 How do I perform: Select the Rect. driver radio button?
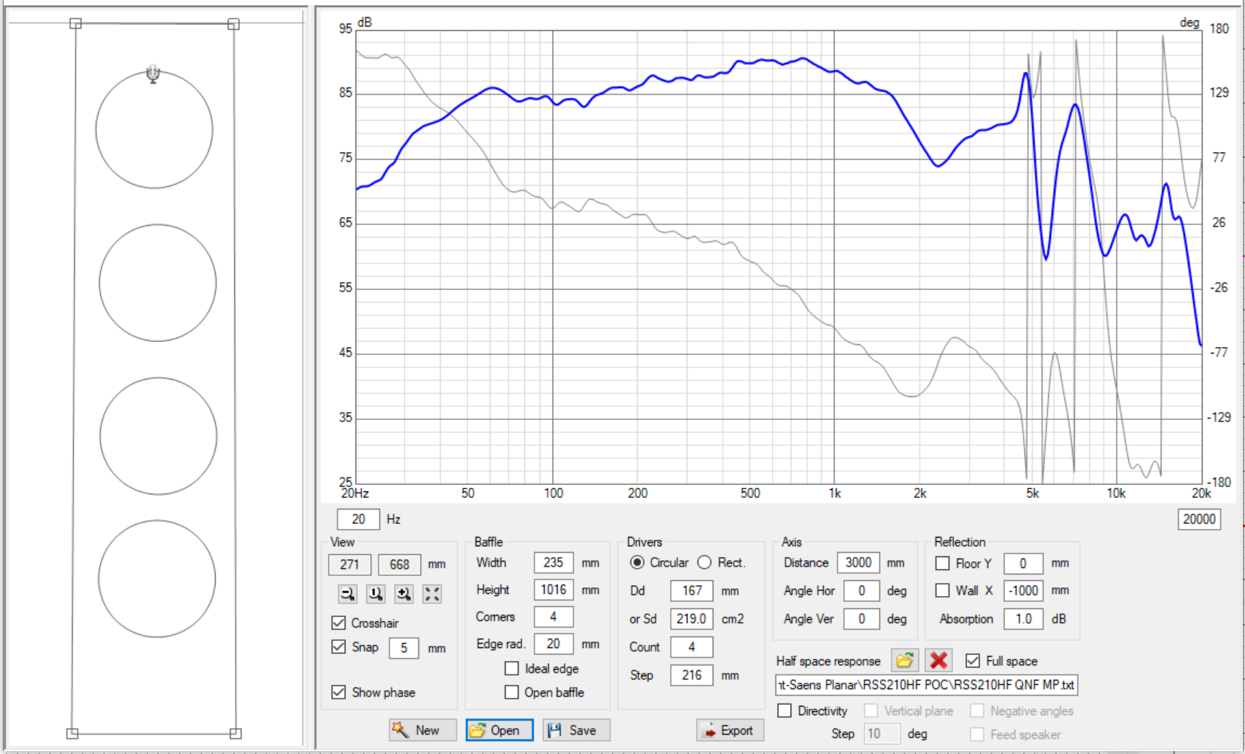704,562
